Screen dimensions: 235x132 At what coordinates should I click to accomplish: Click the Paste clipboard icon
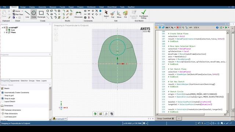point(4,13)
